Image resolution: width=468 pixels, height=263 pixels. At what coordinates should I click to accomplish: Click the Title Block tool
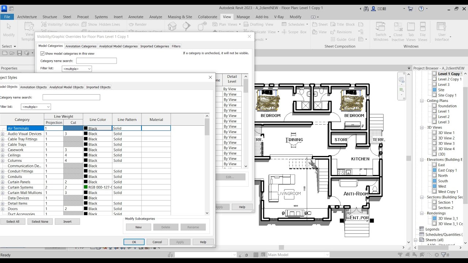tap(342, 24)
